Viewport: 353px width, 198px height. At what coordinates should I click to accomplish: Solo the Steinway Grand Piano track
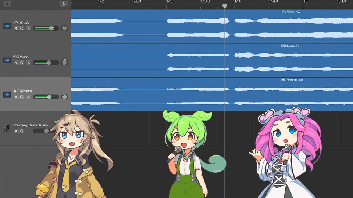22,131
